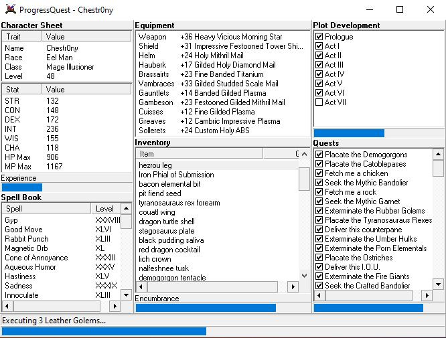Click the bottom task progress bar

click(x=223, y=331)
